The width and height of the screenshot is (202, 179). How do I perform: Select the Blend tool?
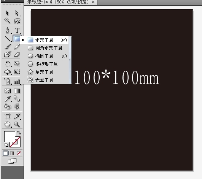click(17, 98)
